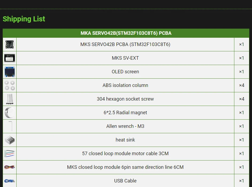Image resolution: width=252 pixels, height=187 pixels.
Task: Select the OLED screen row text
Action: 125,72
